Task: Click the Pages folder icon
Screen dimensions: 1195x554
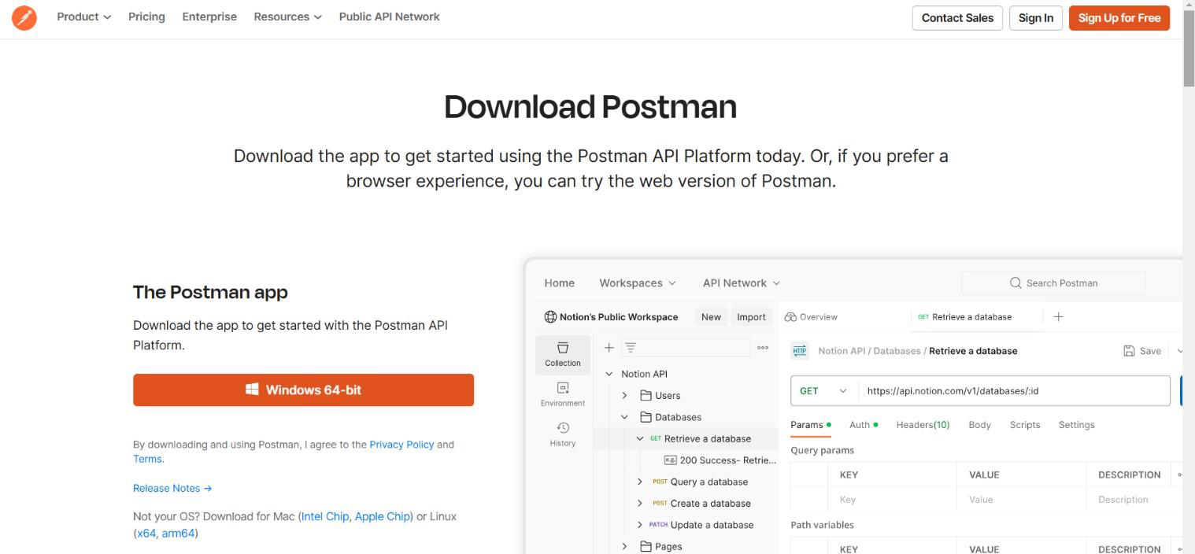Action: point(646,546)
